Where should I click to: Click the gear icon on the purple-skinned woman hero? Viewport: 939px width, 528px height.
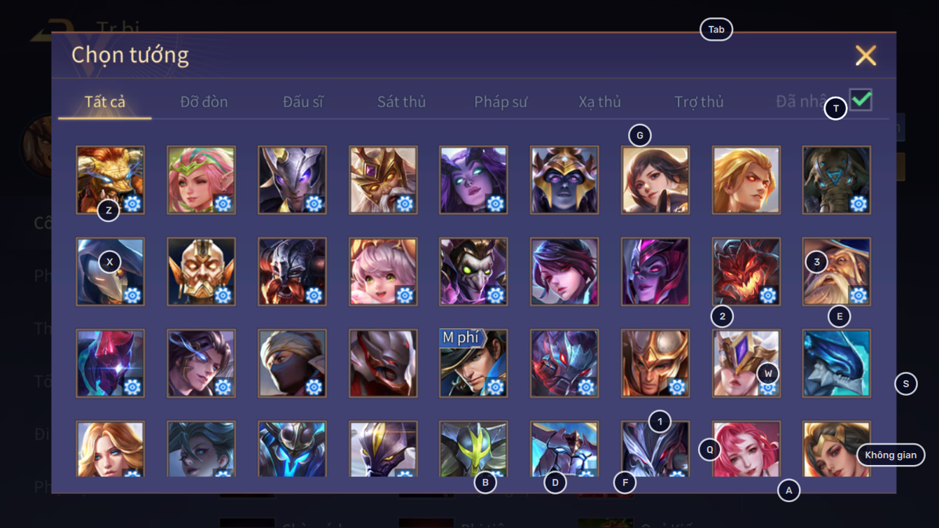495,204
